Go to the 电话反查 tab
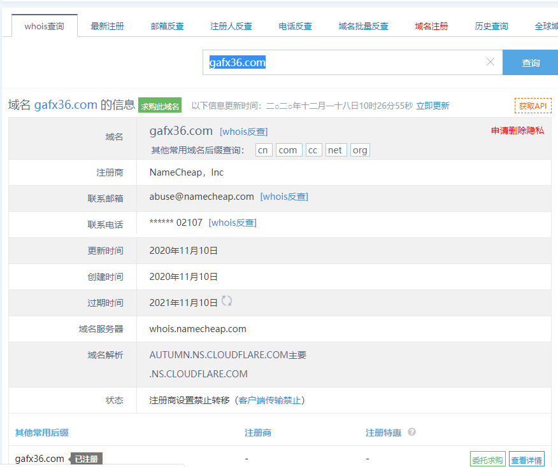Image resolution: width=558 pixels, height=467 pixels. pos(296,26)
